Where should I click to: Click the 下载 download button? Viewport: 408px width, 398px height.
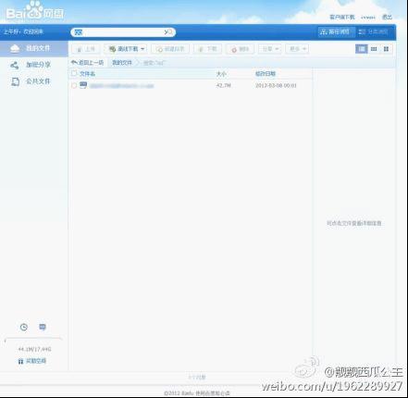(x=207, y=49)
